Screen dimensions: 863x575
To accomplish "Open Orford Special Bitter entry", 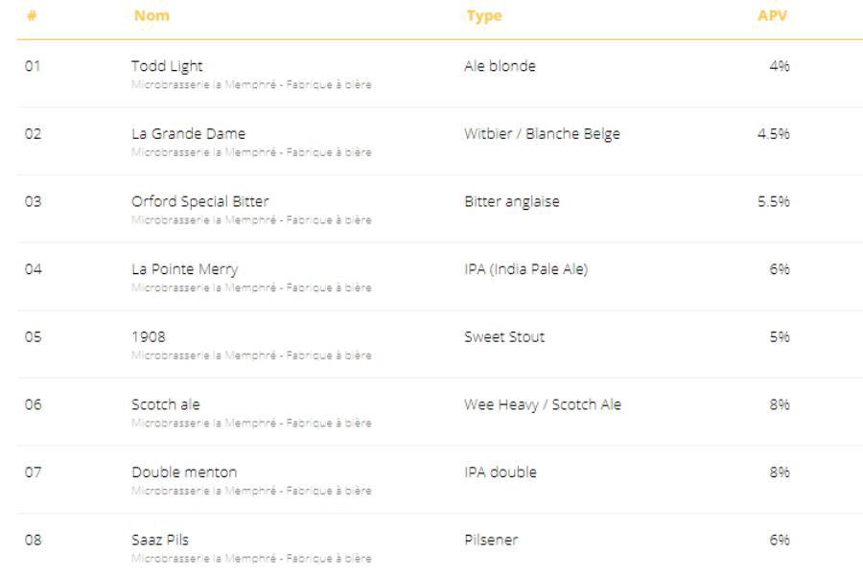I will pos(199,201).
